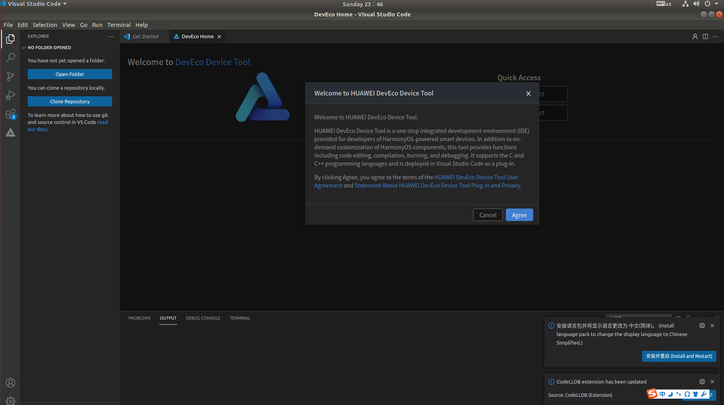724x405 pixels.
Task: Open gear on language pack notification
Action: 702,325
